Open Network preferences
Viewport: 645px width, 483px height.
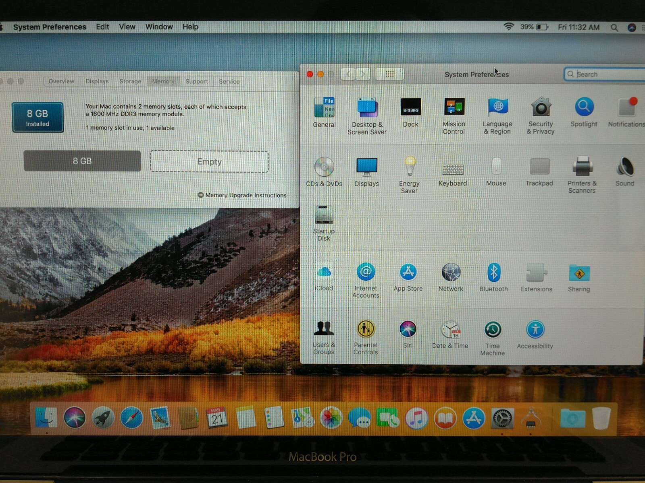(x=451, y=277)
